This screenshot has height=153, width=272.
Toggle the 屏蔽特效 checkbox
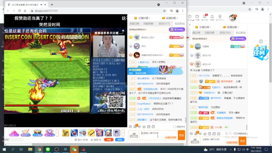click(174, 126)
